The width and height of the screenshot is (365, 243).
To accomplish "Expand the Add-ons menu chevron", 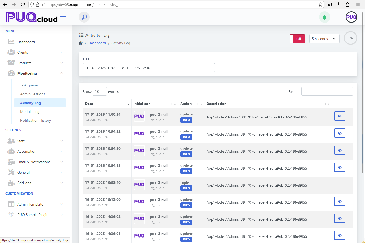I will click(62, 183).
